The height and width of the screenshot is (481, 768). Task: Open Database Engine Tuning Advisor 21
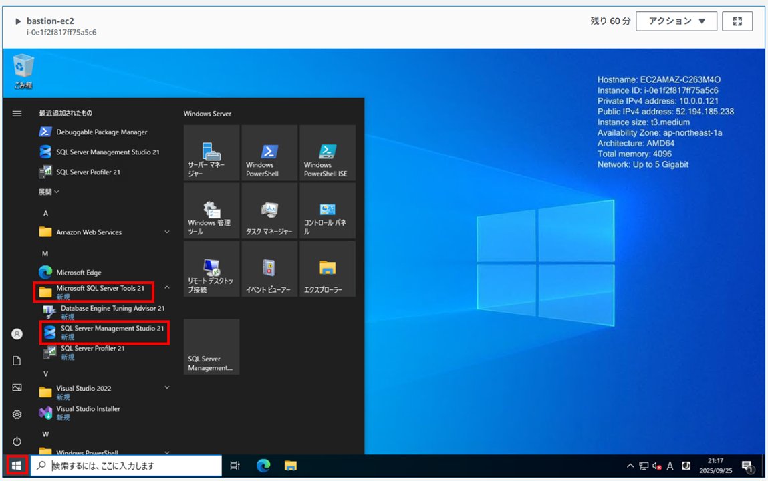104,312
